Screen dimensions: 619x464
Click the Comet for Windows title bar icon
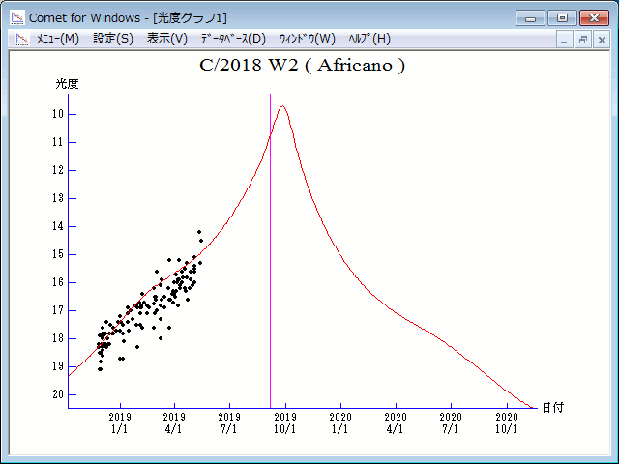point(16,17)
